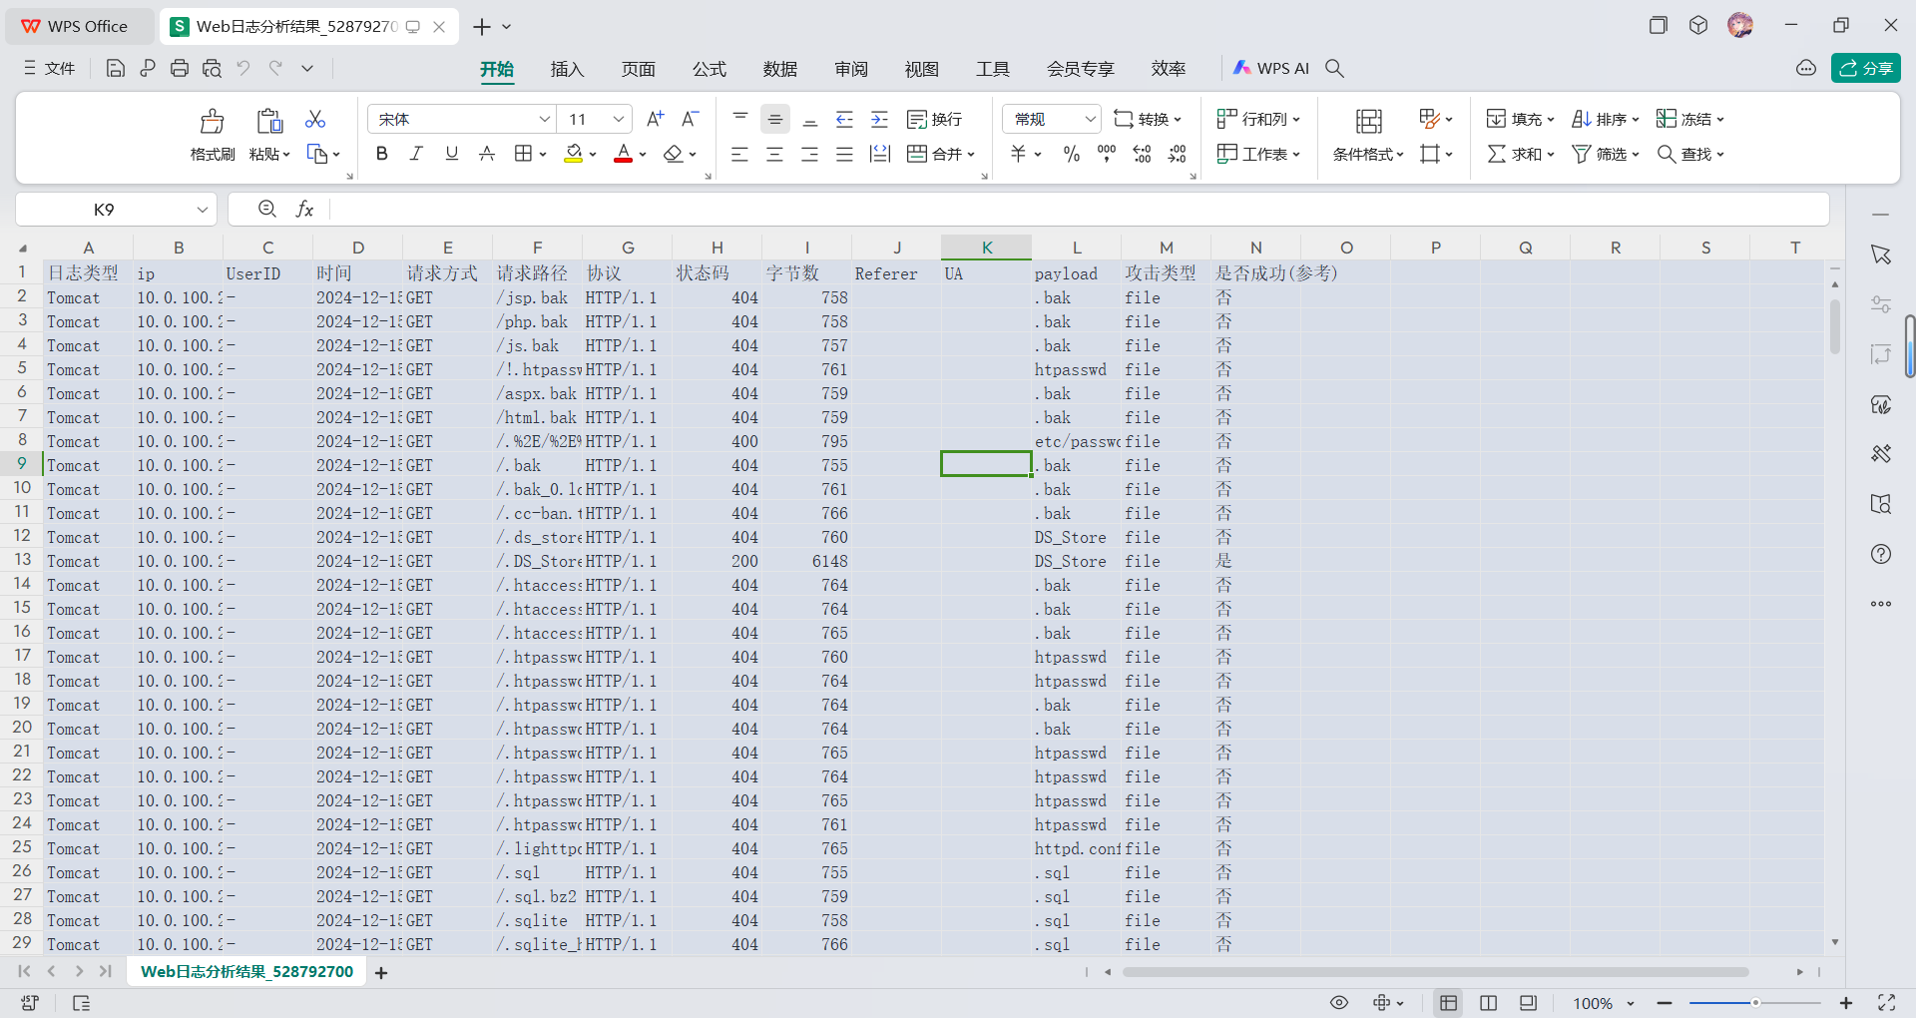The image size is (1916, 1018).
Task: Click 条件格式 (Conditional Formatting) button
Action: pos(1368,137)
